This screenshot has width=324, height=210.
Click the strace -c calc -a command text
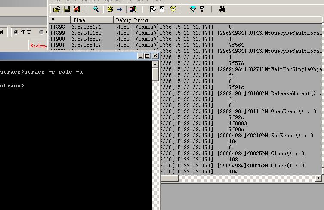tap(53, 72)
